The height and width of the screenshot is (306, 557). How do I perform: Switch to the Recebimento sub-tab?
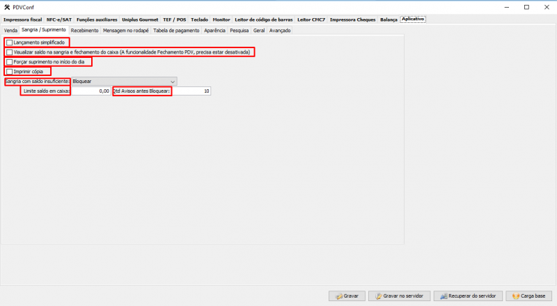[84, 31]
